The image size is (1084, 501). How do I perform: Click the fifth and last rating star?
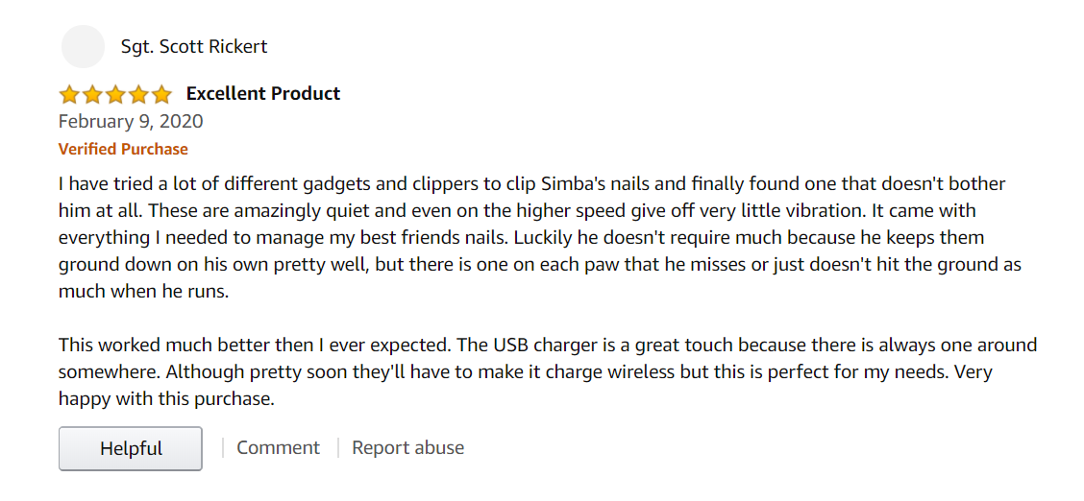pos(161,94)
